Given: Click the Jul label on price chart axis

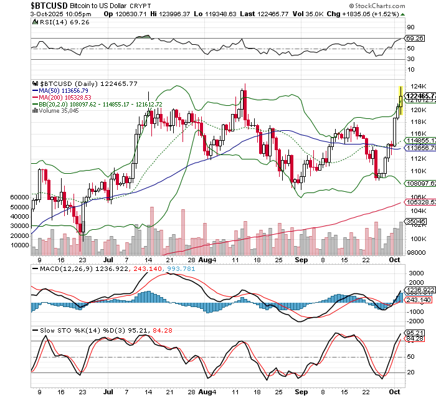Looking at the screenshot, I should tap(108, 258).
